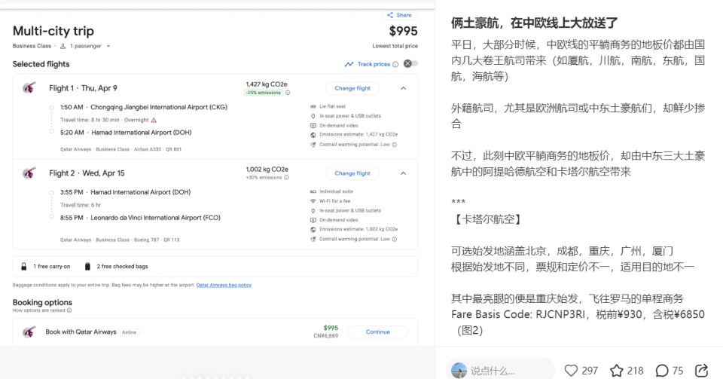
Task: Click the Individual suite icon
Action: (x=313, y=191)
